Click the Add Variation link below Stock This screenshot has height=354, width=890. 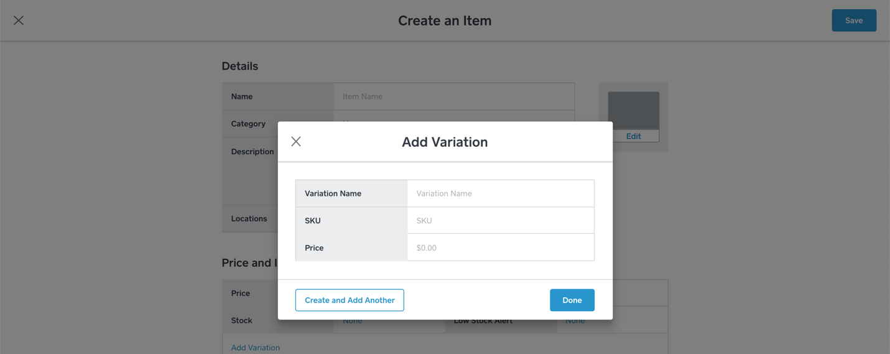pos(256,348)
